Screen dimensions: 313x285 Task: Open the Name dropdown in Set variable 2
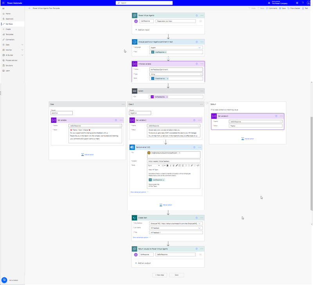tap(173, 126)
